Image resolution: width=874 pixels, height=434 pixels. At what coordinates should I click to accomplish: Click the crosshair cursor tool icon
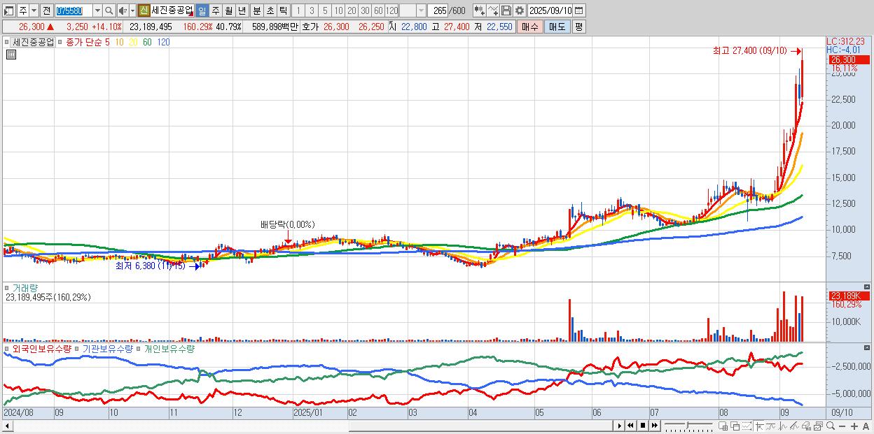point(759,426)
